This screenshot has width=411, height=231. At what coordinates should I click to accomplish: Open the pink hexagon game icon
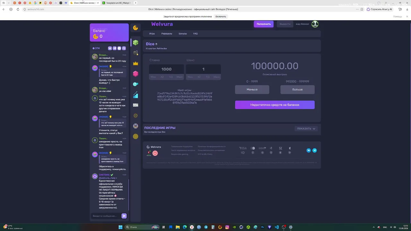click(136, 74)
